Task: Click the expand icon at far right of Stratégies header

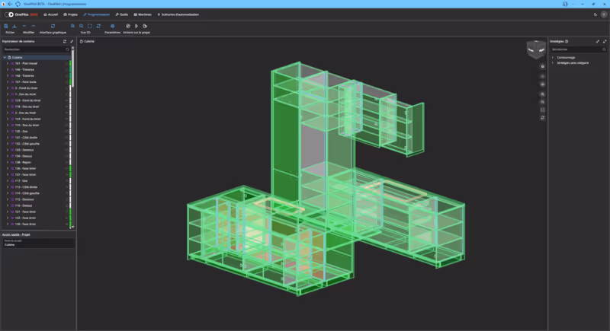Action: point(605,41)
